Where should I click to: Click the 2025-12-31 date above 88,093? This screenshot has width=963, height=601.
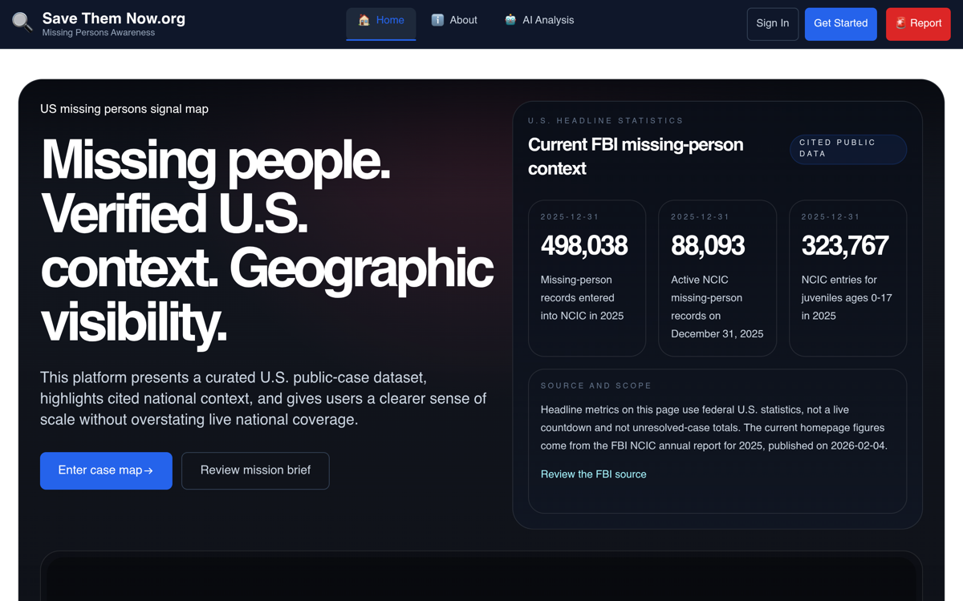[701, 217]
